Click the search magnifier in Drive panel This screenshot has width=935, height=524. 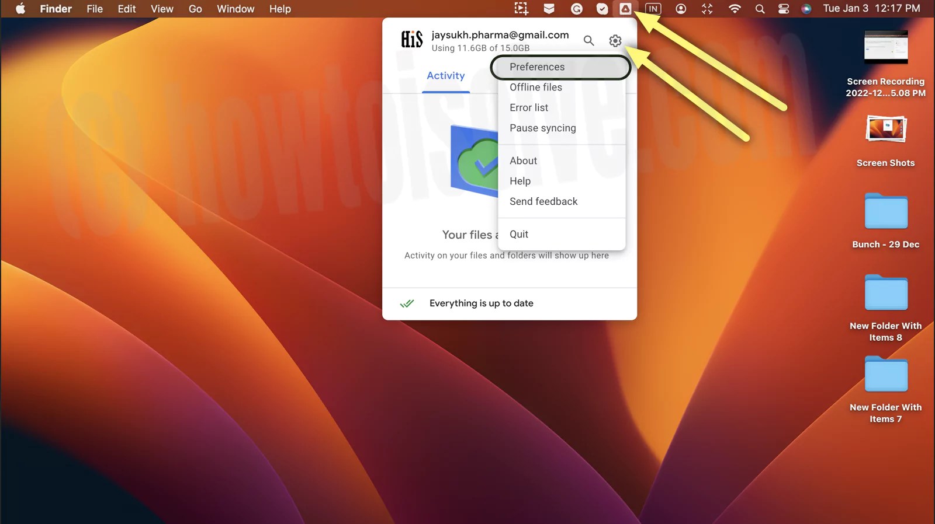click(x=589, y=41)
